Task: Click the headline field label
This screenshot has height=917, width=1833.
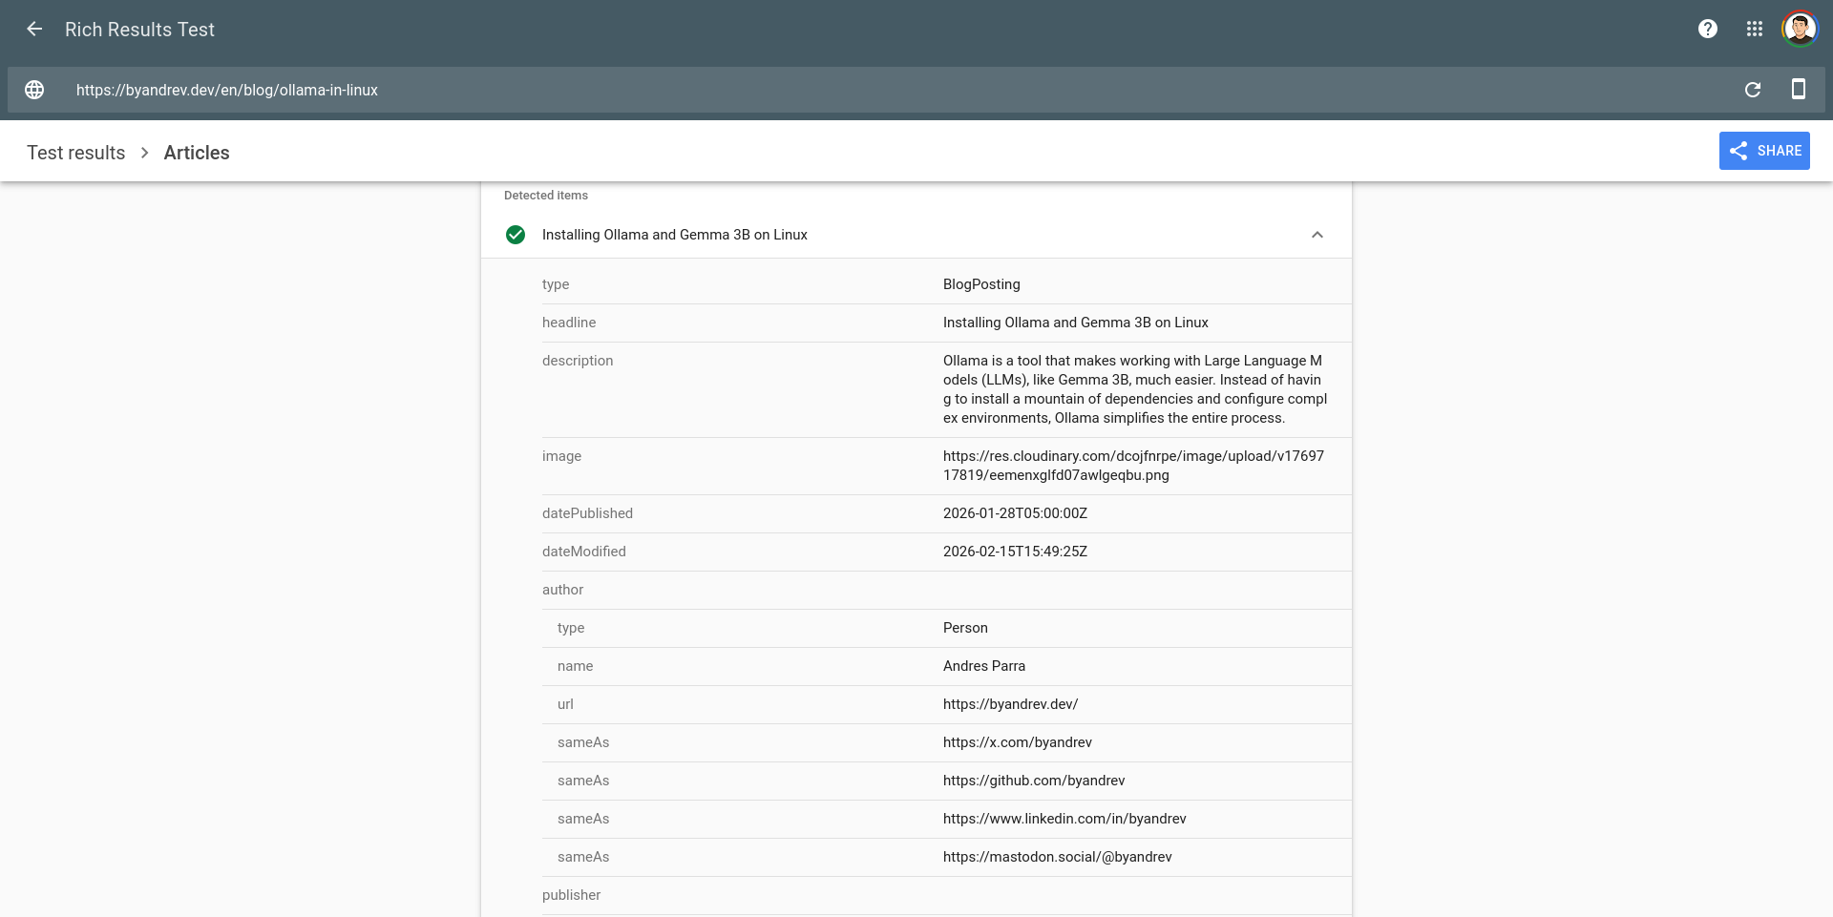Action: coord(569,323)
